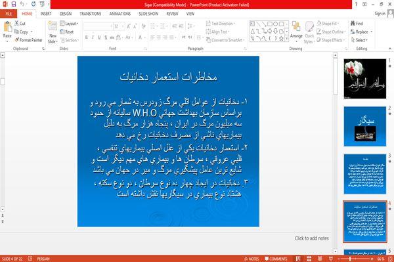The image size is (394, 262).
Task: Reset the slide layout
Action: pyautogui.click(x=67, y=32)
